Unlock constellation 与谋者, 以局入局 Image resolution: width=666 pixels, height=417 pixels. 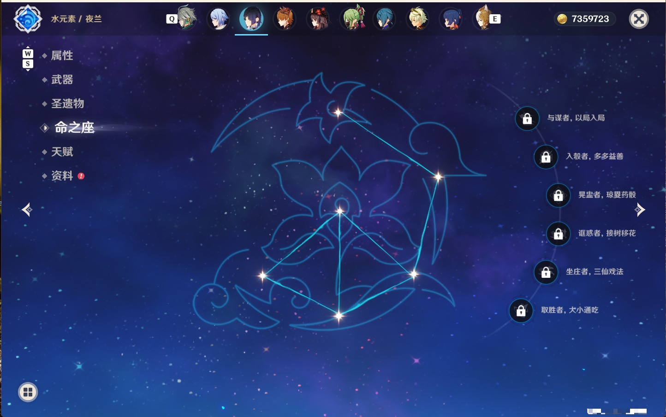[x=527, y=118]
